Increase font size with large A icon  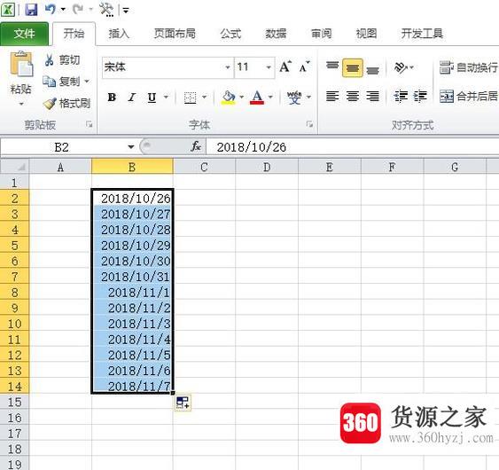(285, 67)
